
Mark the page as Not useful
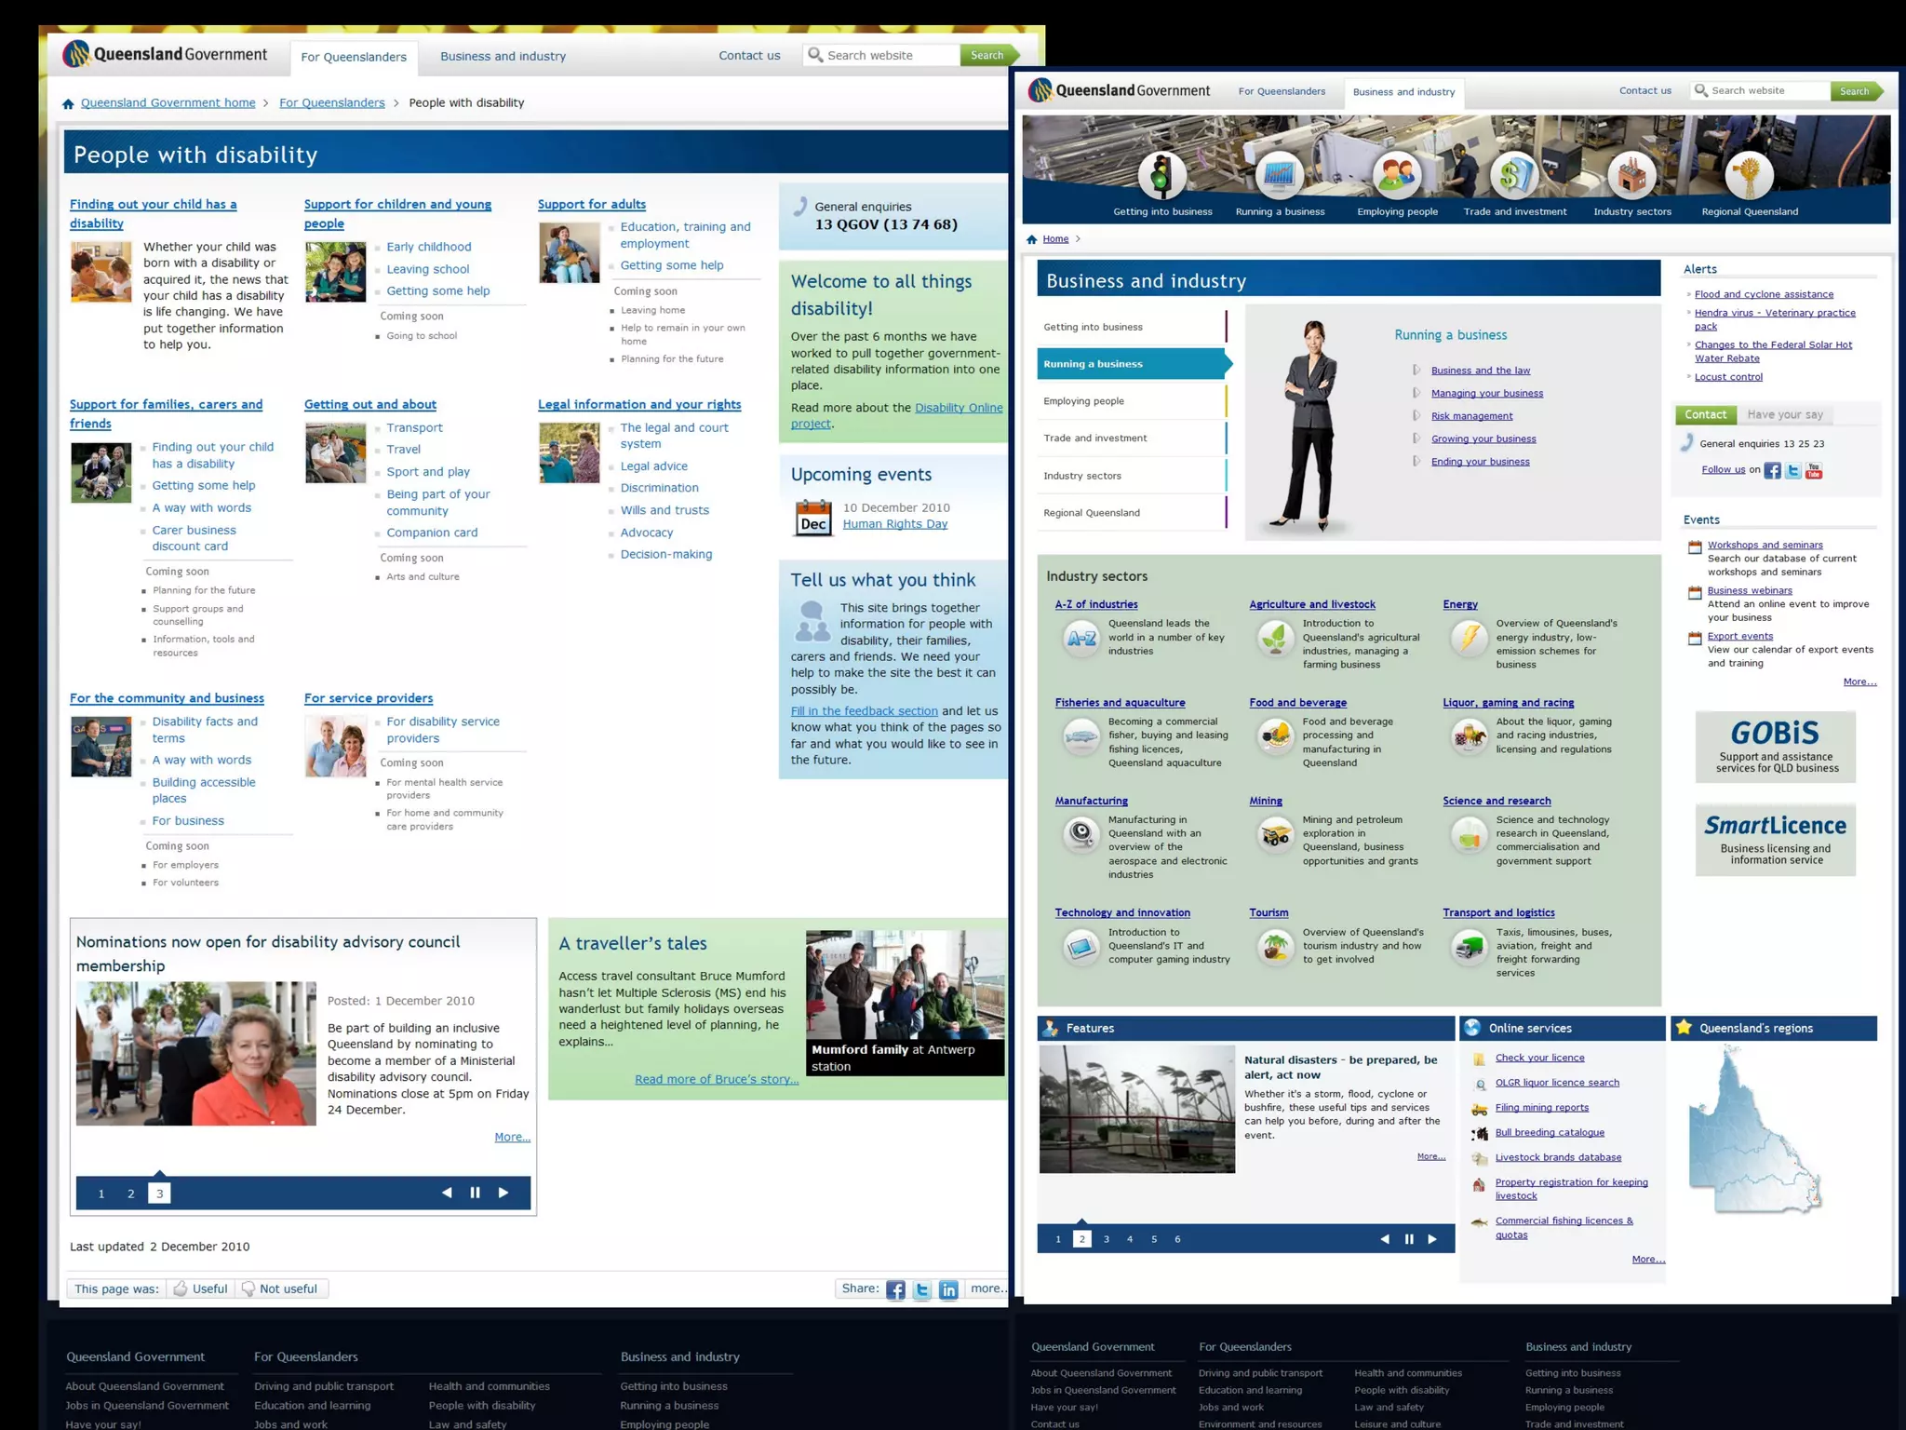[x=280, y=1288]
